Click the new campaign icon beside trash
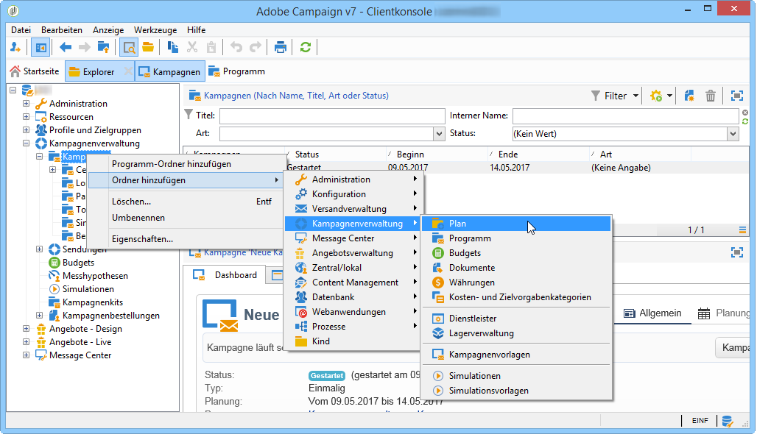The width and height of the screenshot is (757, 437). point(689,96)
